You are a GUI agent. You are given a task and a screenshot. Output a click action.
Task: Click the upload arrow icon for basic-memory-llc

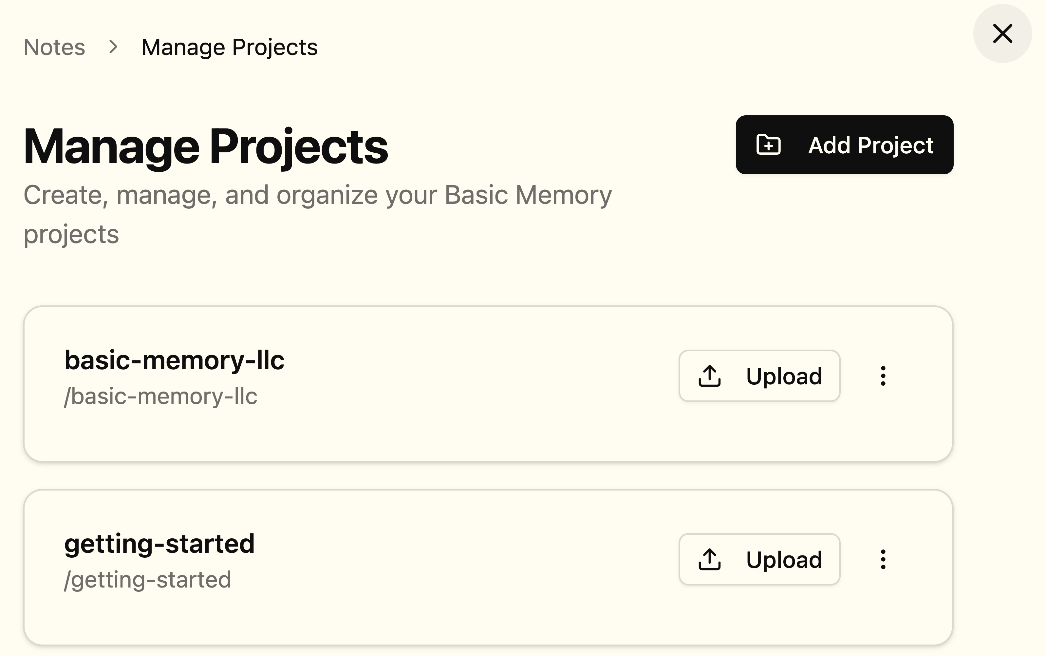710,376
